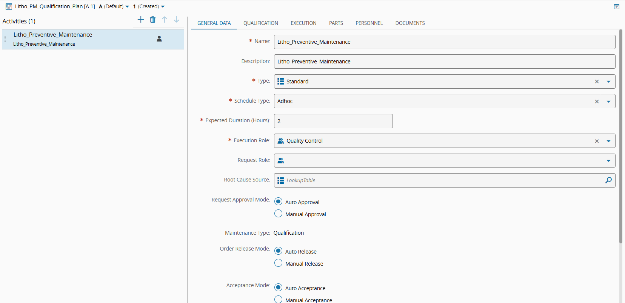Choose Auto Acceptance radio option
This screenshot has height=303, width=625.
pos(279,288)
